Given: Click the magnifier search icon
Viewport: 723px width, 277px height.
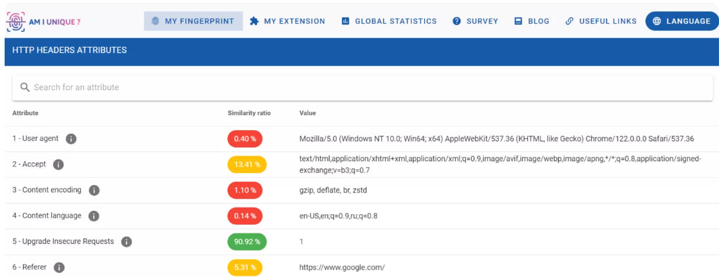Looking at the screenshot, I should pyautogui.click(x=25, y=87).
